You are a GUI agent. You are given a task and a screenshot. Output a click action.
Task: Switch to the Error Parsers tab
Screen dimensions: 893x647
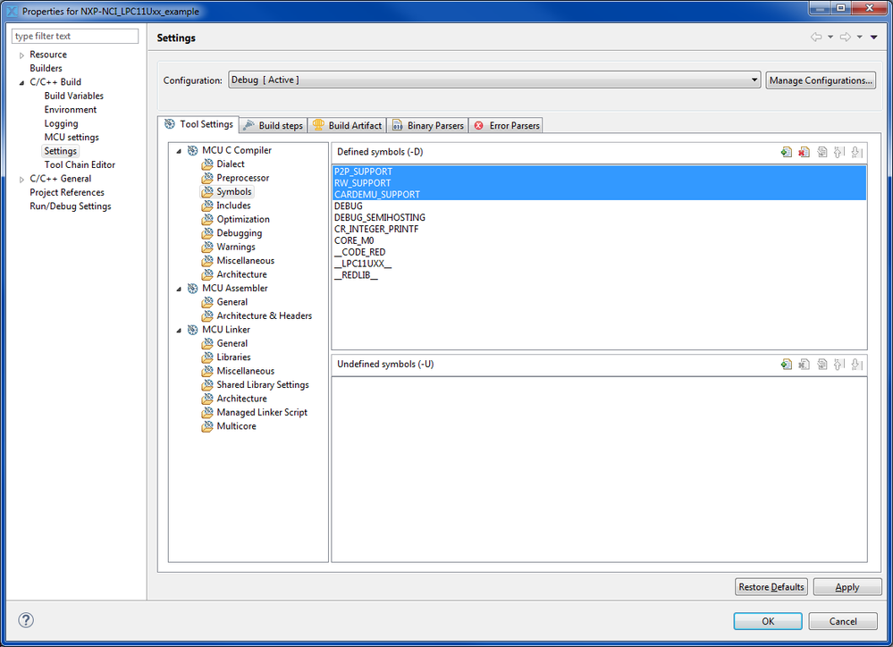click(506, 125)
